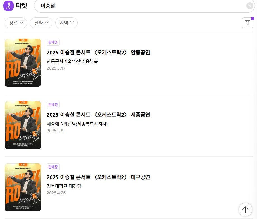This screenshot has width=257, height=219.
Task: Click the date 2025.4.26
Action: point(56,193)
